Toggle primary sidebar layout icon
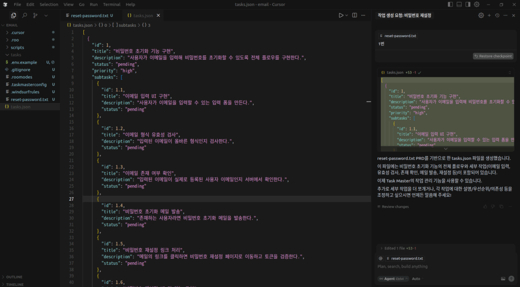The height and width of the screenshot is (287, 520). (x=450, y=4)
